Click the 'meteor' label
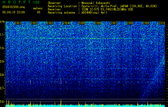 (38, 8)
